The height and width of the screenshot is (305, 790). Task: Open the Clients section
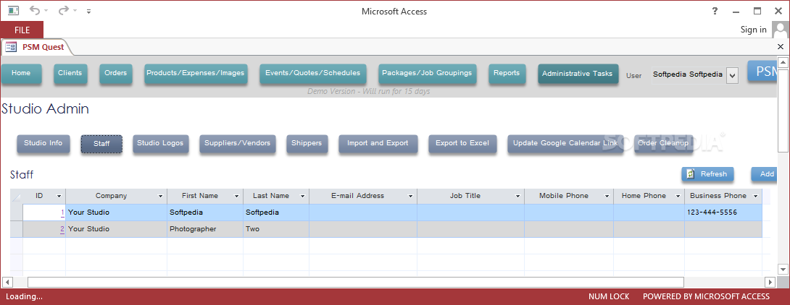pyautogui.click(x=70, y=73)
